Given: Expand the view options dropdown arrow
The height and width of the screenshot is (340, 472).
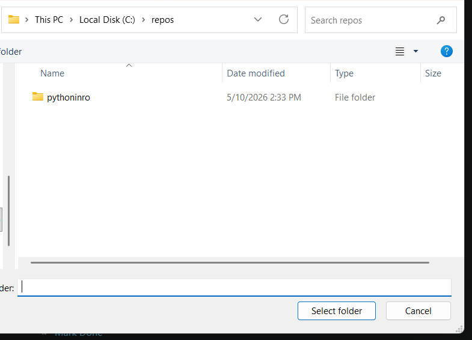Looking at the screenshot, I should click(x=415, y=51).
